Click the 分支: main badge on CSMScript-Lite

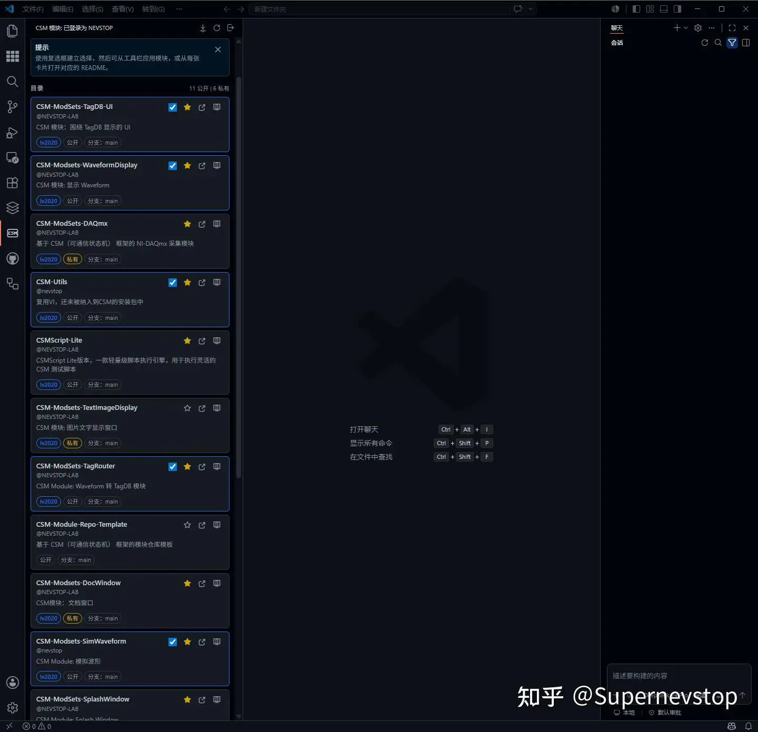click(103, 385)
